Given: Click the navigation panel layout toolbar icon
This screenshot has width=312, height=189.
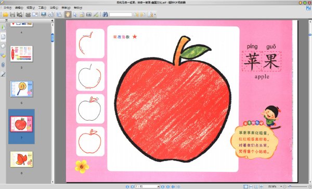Looking at the screenshot, I should [59, 14].
